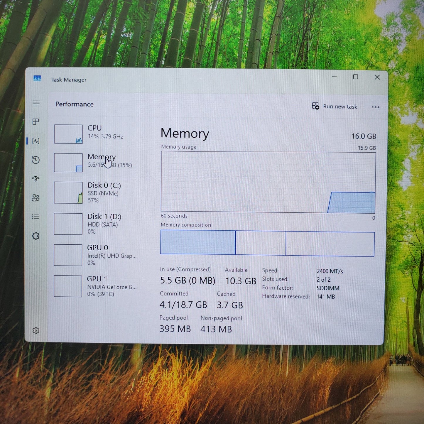Open the Details list page icon
This screenshot has height=424, width=424.
36,217
